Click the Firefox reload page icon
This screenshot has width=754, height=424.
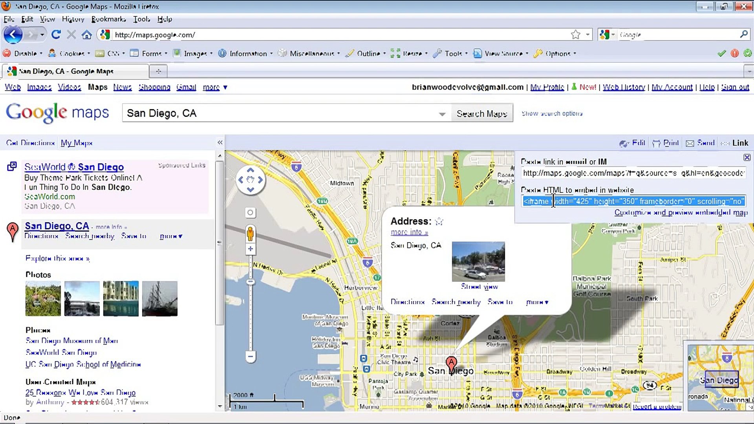coord(56,35)
